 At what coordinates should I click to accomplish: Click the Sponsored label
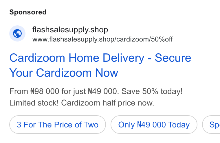[28, 12]
